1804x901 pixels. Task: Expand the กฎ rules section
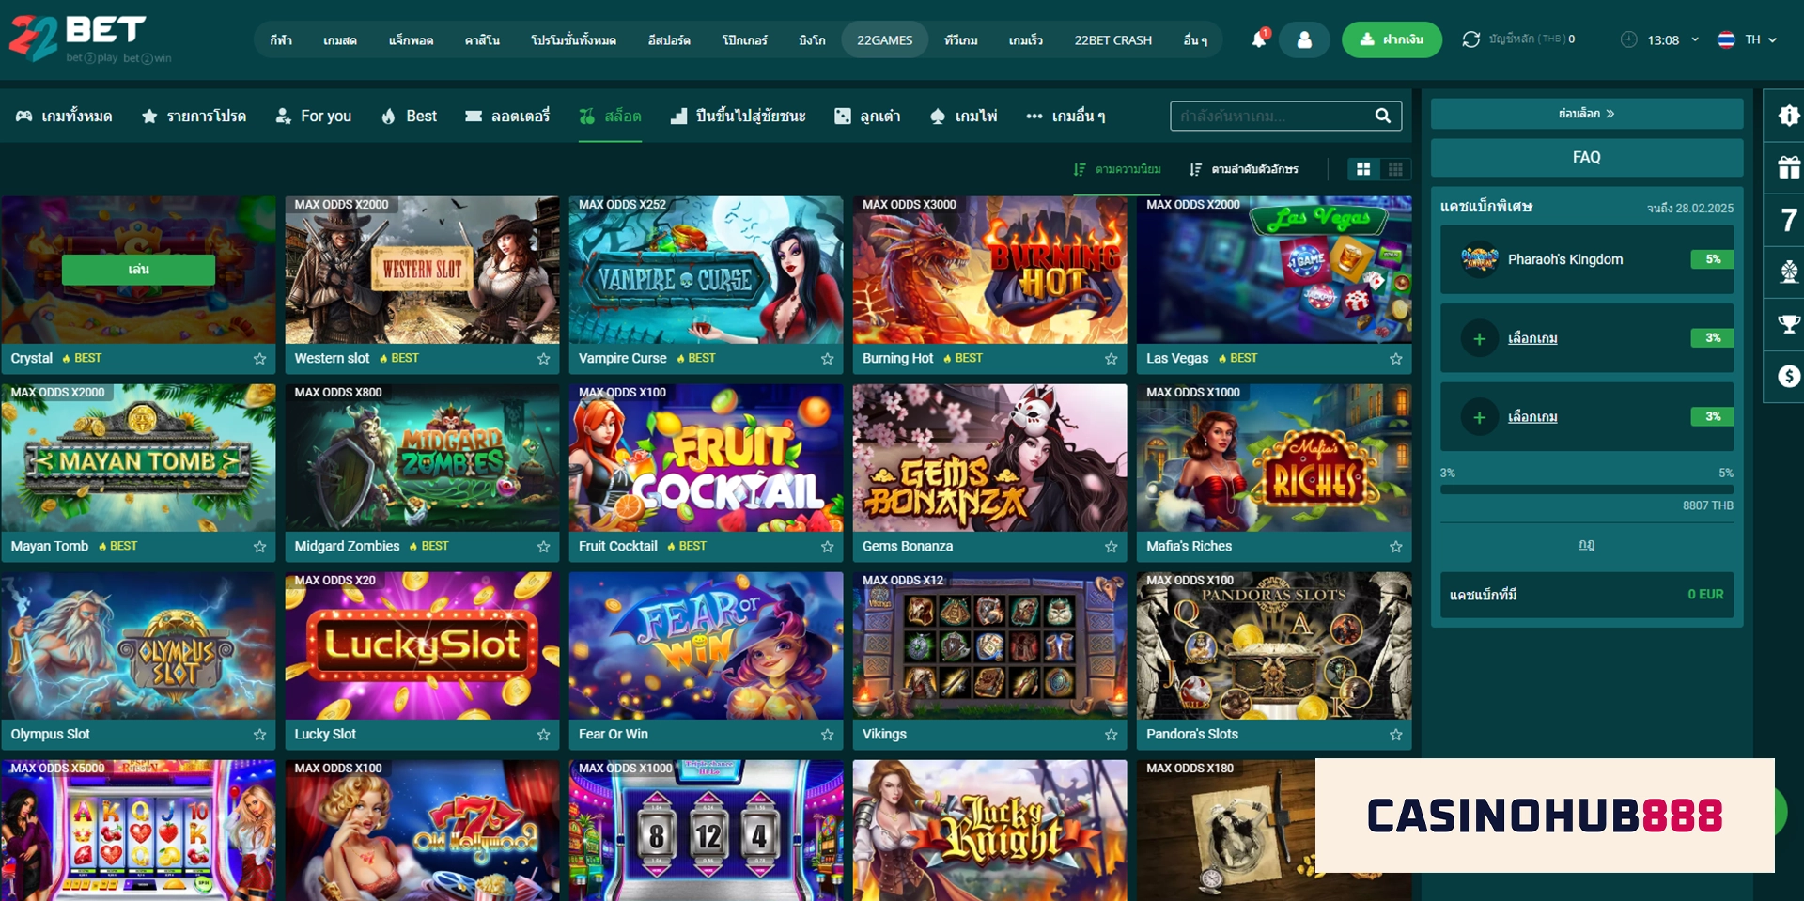coord(1587,545)
